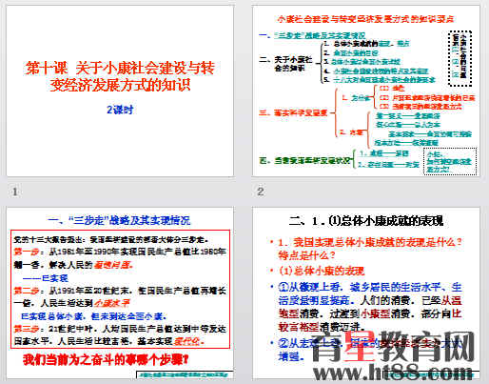Click heading "二、1.(1)总体小康成就的表现"
The image size is (489, 384).
pos(366,220)
